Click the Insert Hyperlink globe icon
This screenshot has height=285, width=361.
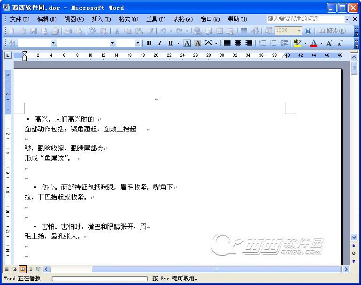click(198, 31)
